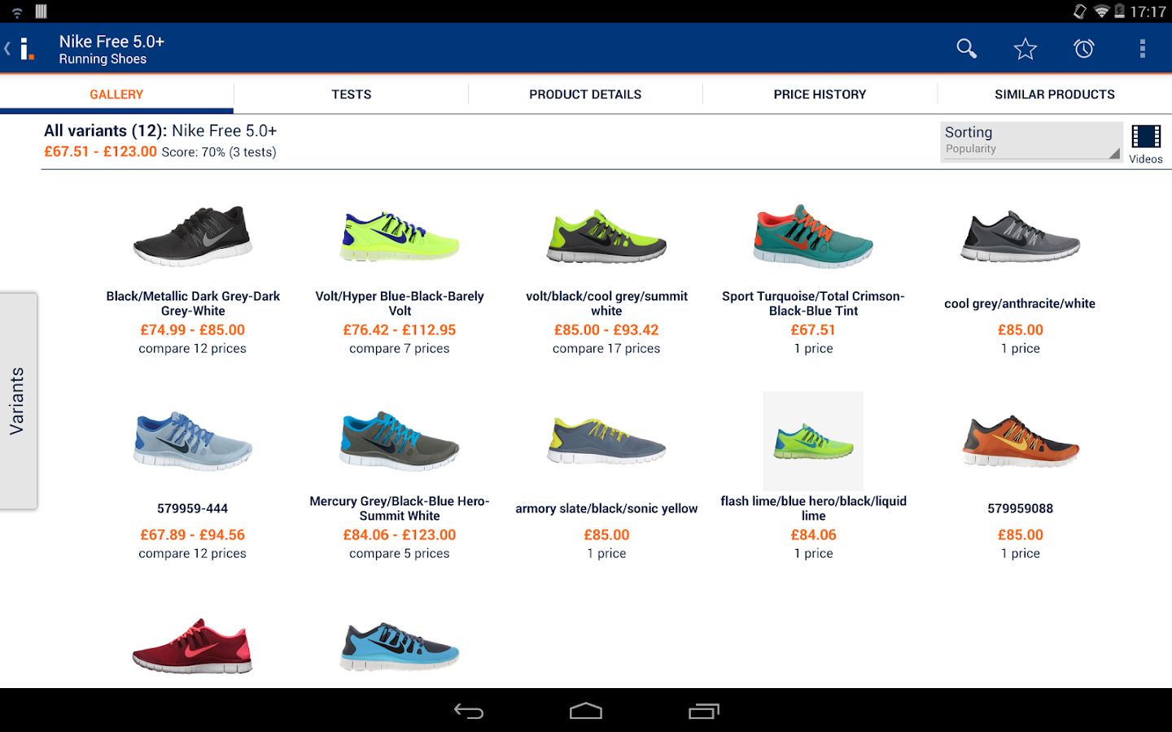Open the Product Details tab
1172x732 pixels.
pyautogui.click(x=585, y=94)
